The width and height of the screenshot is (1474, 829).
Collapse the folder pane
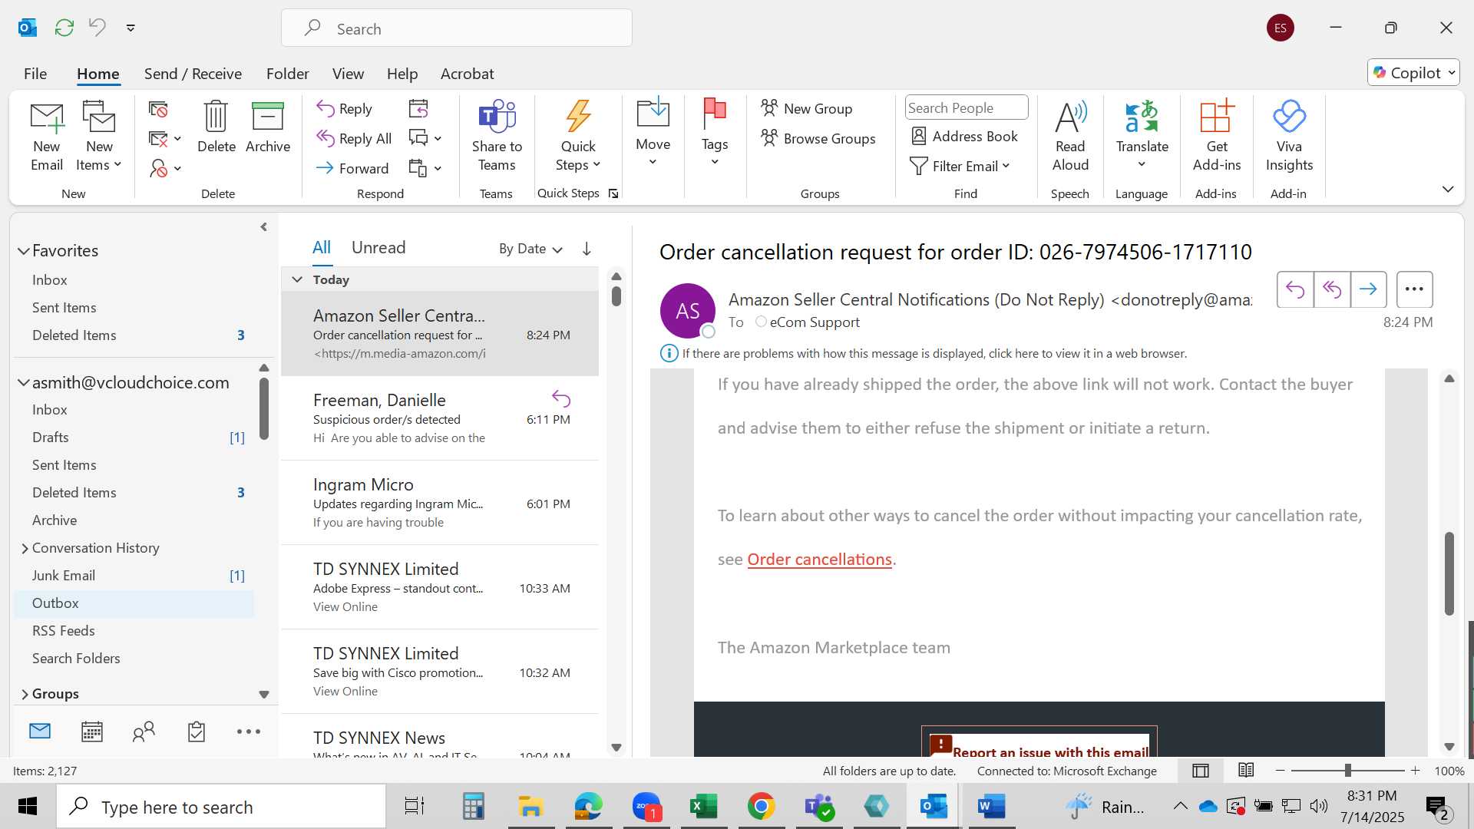(x=263, y=227)
